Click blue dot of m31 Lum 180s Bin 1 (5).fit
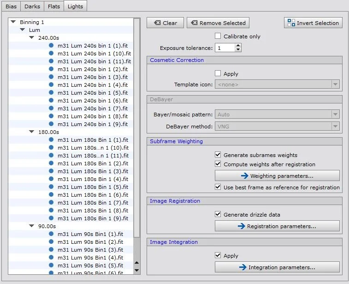Viewport: 349px width, 284px height. 51,187
